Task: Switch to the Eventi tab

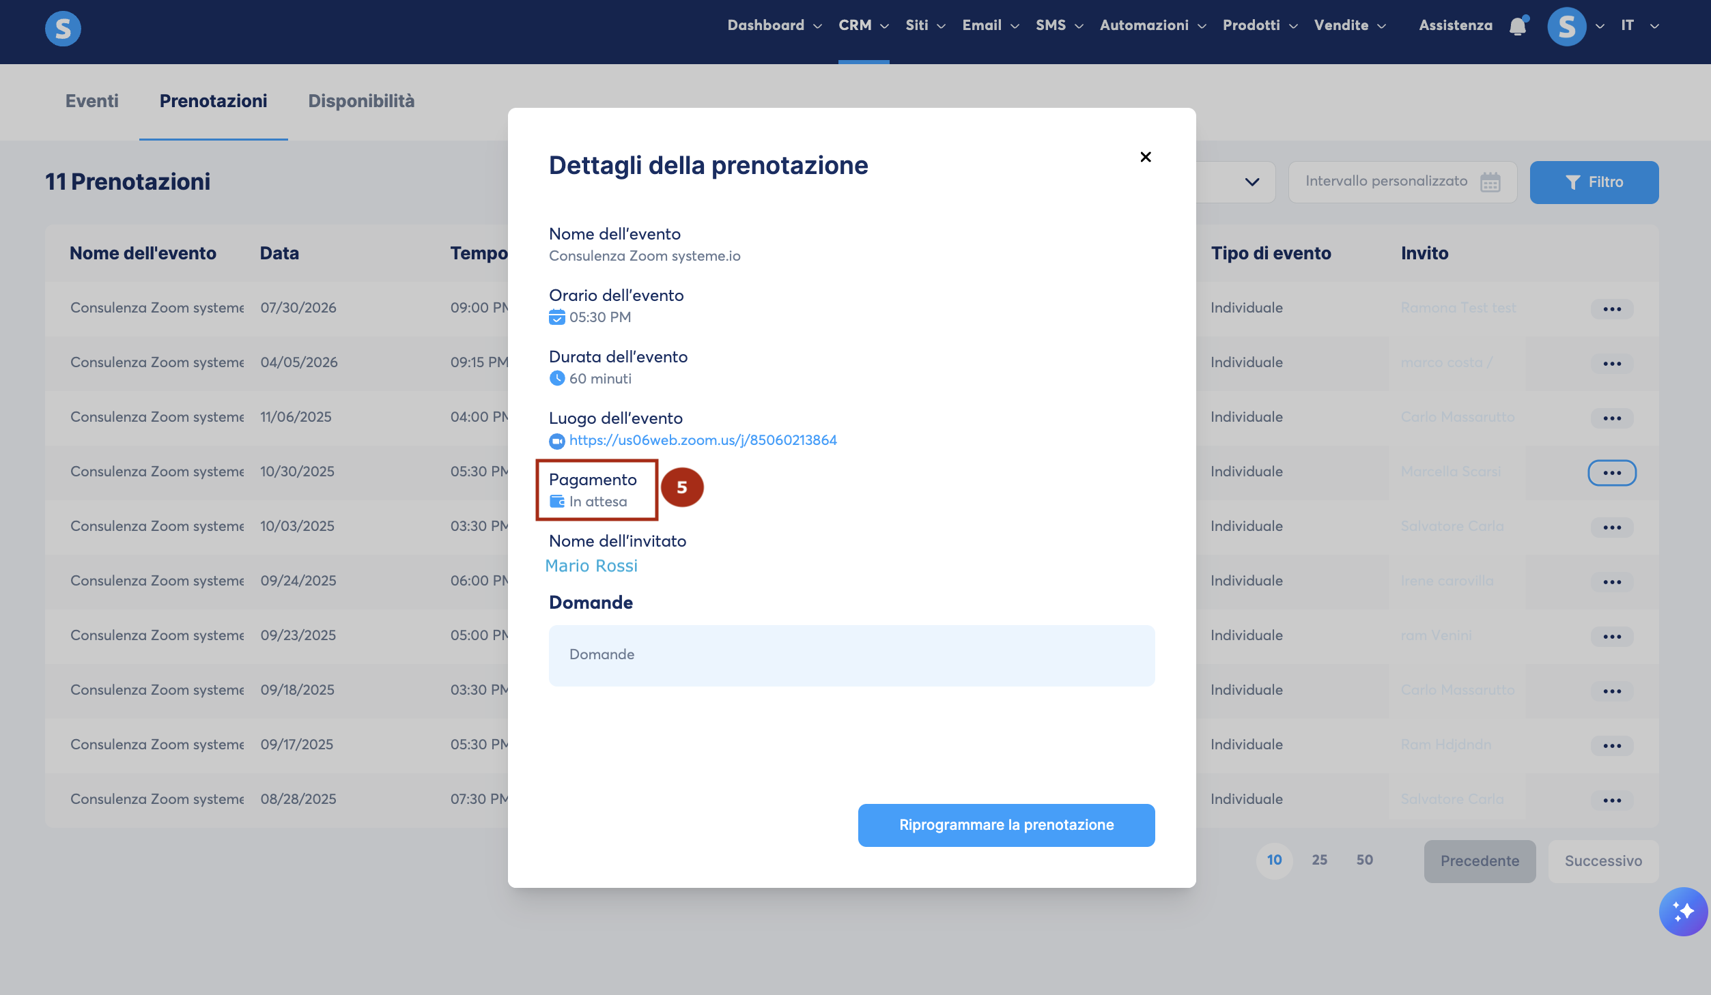Action: (91, 101)
